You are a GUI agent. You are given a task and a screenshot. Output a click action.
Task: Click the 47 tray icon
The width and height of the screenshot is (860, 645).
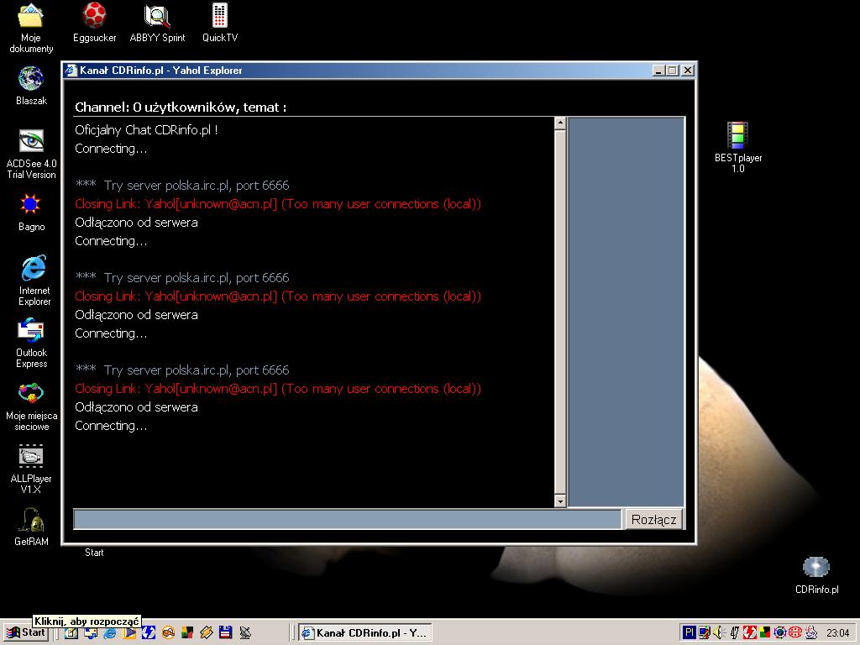tap(734, 632)
